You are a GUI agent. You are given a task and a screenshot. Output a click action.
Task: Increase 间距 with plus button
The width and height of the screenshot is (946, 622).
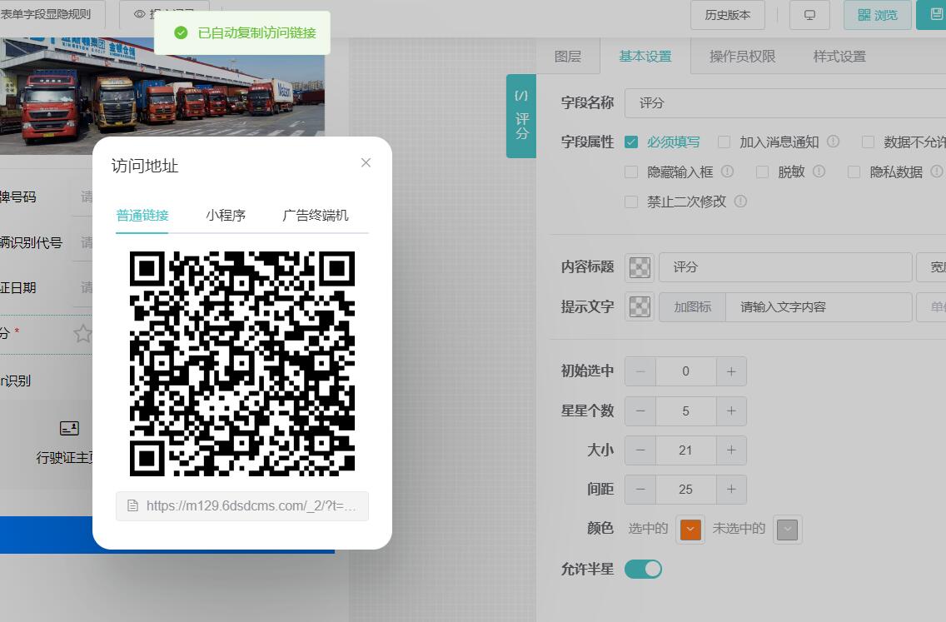(x=731, y=490)
